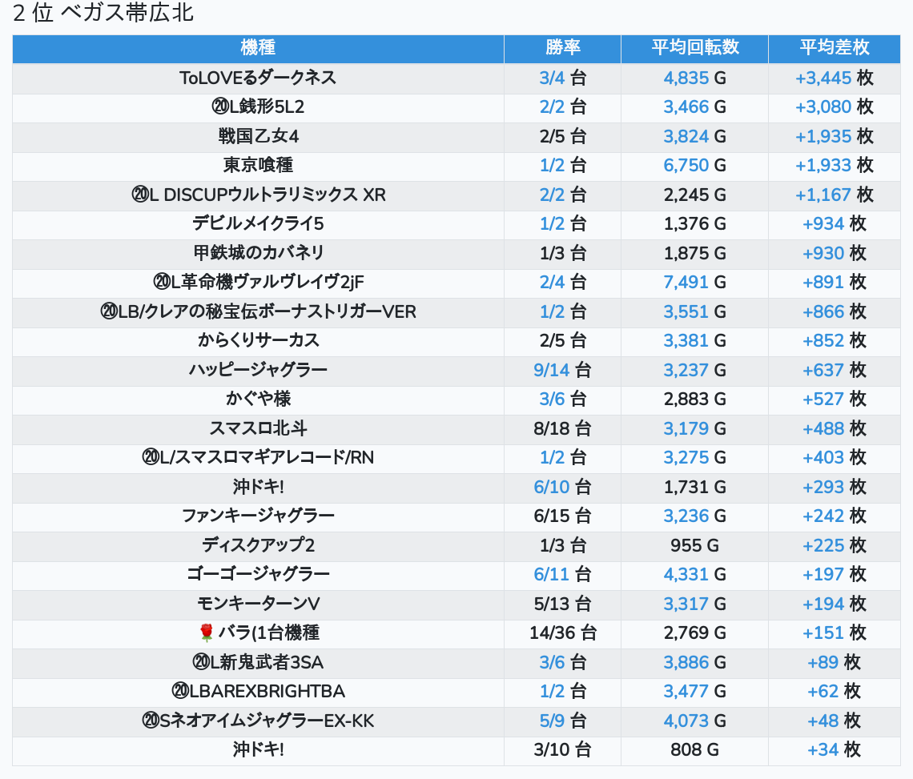Click the 2 位 ベガス帯広北 heading
The width and height of the screenshot is (913, 779).
(103, 14)
